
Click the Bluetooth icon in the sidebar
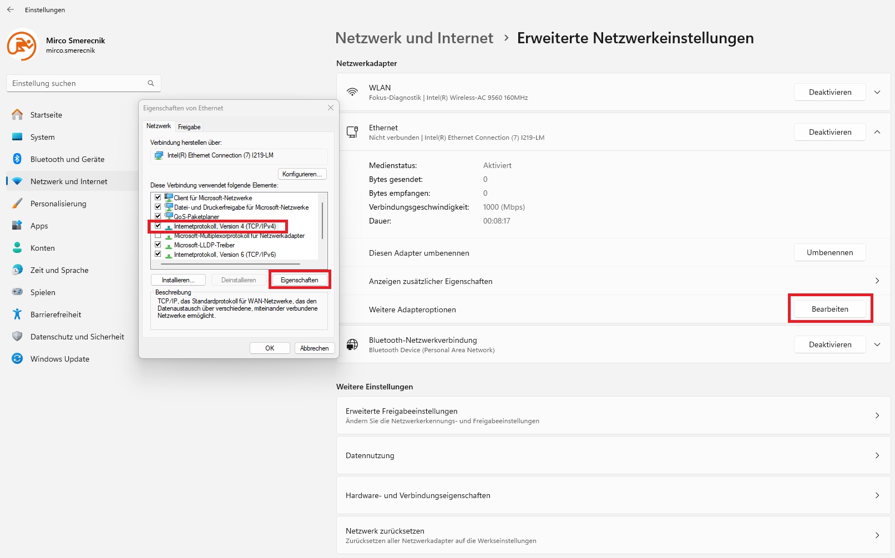point(17,159)
